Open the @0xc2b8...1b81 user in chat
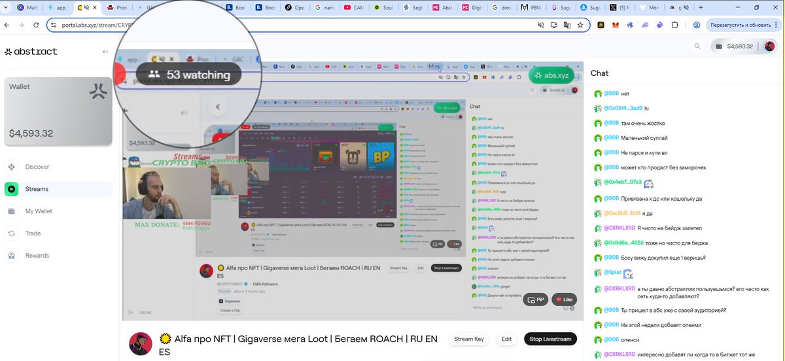785x361 pixels. point(622,213)
